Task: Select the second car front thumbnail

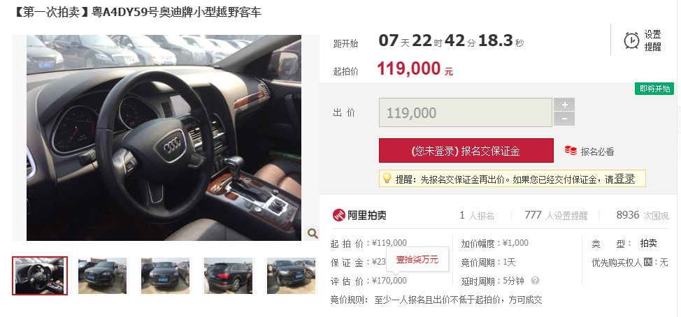Action: pos(103,276)
